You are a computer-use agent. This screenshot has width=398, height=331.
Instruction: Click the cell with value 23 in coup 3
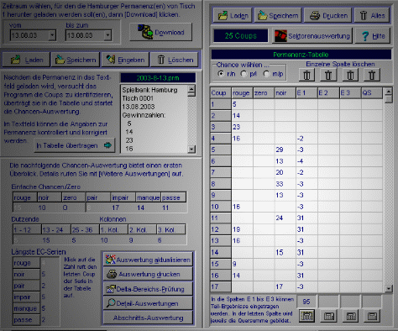[243, 127]
